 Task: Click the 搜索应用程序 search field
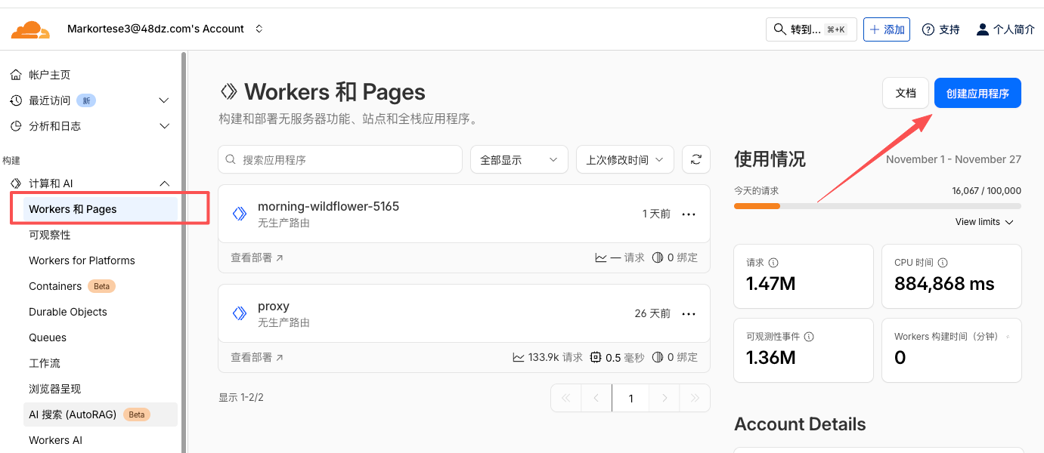pyautogui.click(x=340, y=159)
